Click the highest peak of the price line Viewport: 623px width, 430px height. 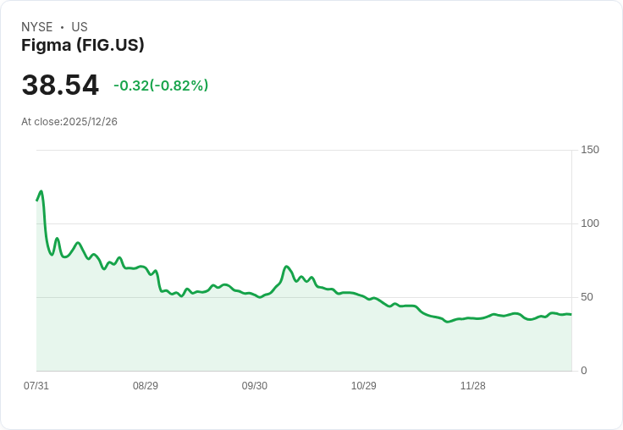(41, 191)
